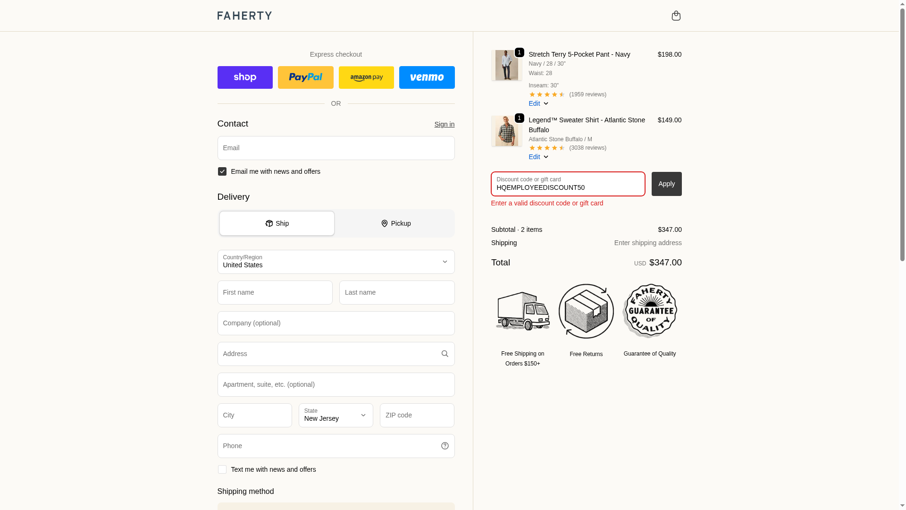Screen dimensions: 906x510
Task: Click the Shipping method heading
Action: tap(245, 492)
